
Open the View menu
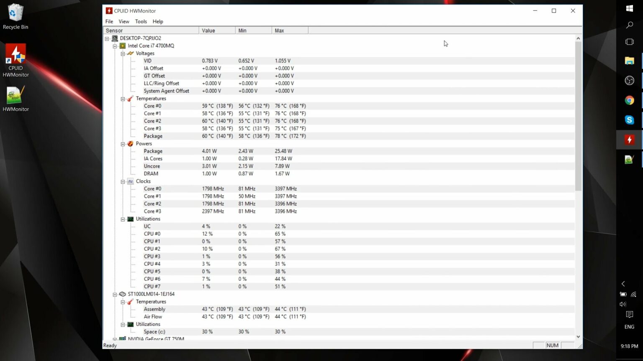click(124, 21)
